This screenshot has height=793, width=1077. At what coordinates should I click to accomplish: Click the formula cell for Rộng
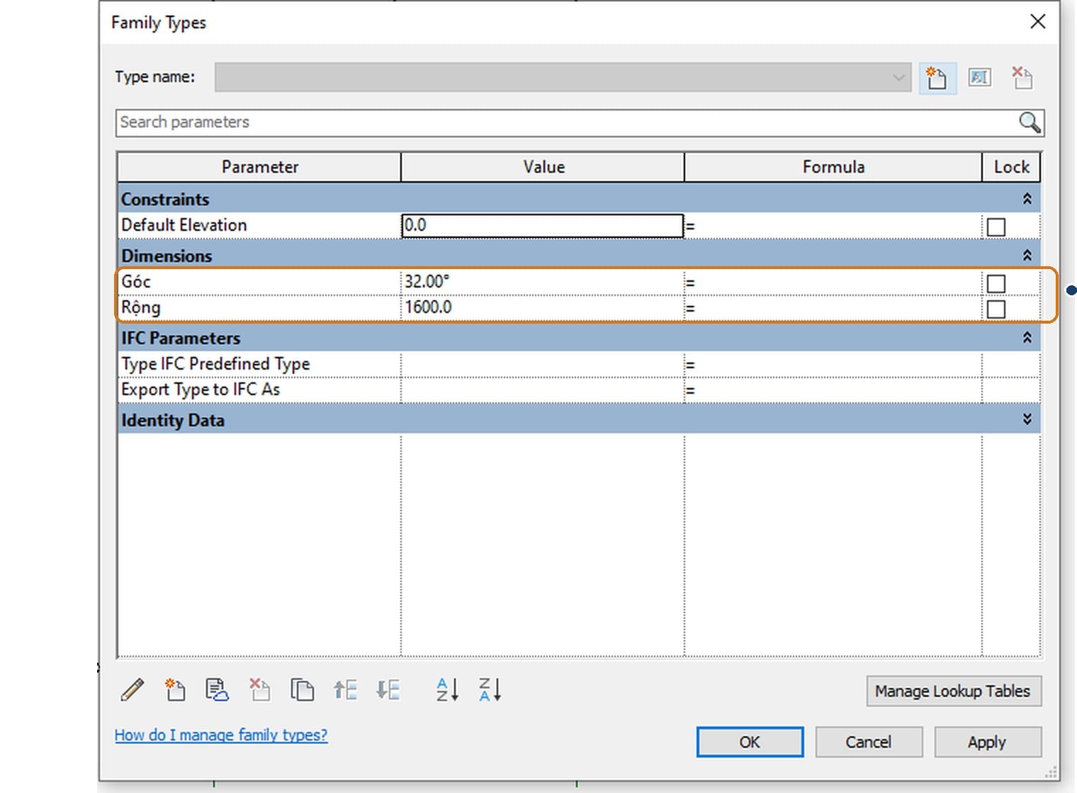tap(833, 307)
